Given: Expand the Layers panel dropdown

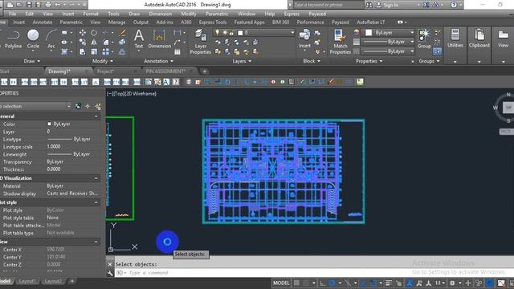Looking at the screenshot, I should (x=242, y=61).
